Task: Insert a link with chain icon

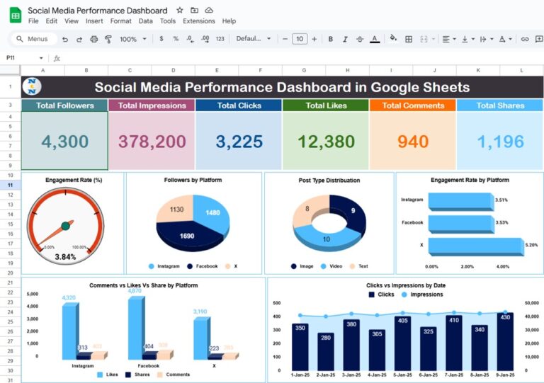Action: 525,39
